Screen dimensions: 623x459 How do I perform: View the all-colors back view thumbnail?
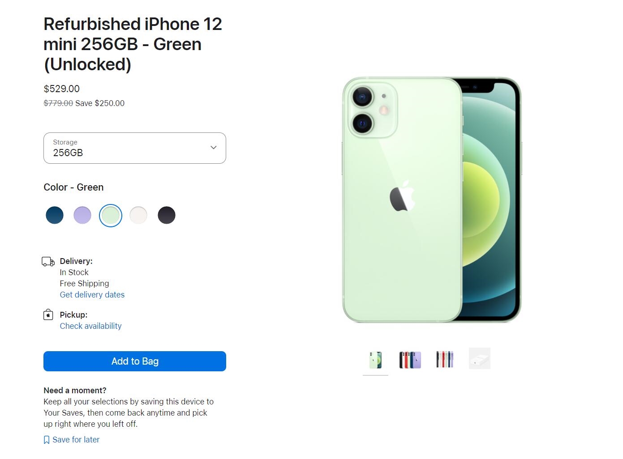click(410, 359)
